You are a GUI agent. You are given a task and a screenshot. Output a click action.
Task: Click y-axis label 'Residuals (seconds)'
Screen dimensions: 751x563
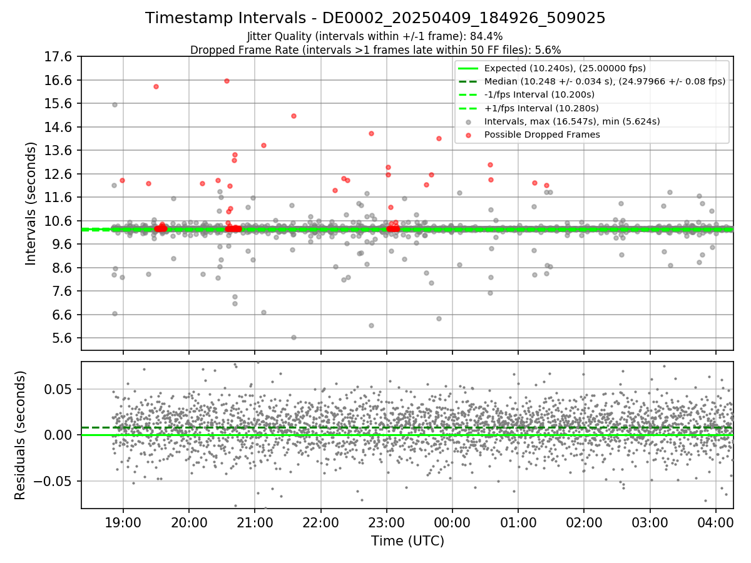pyautogui.click(x=21, y=435)
